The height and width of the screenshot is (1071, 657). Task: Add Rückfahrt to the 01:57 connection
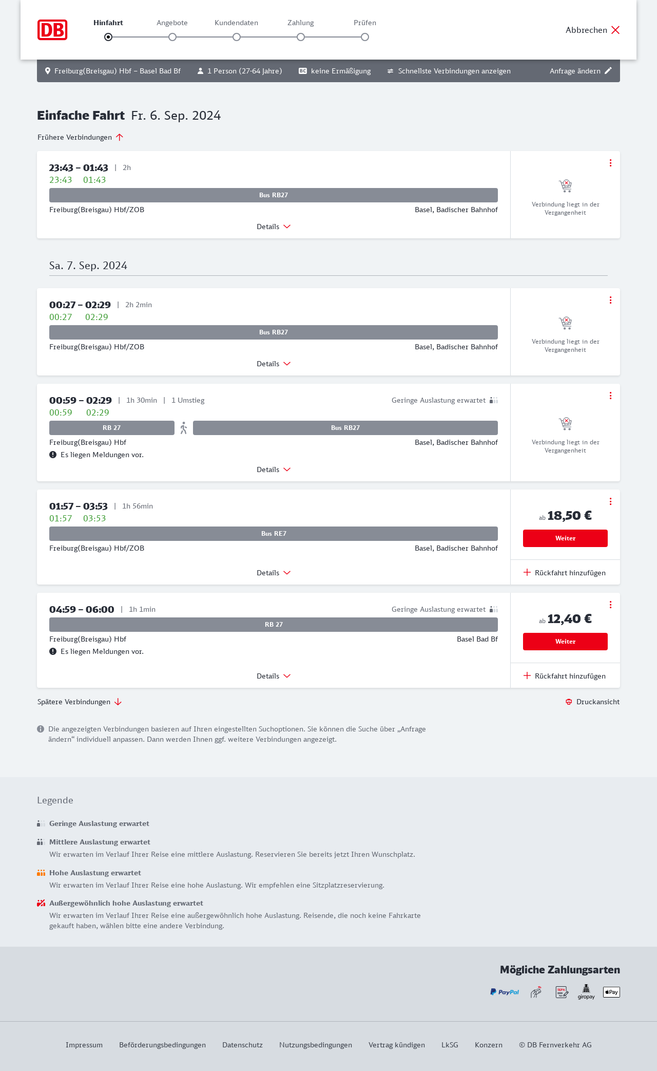coord(565,573)
